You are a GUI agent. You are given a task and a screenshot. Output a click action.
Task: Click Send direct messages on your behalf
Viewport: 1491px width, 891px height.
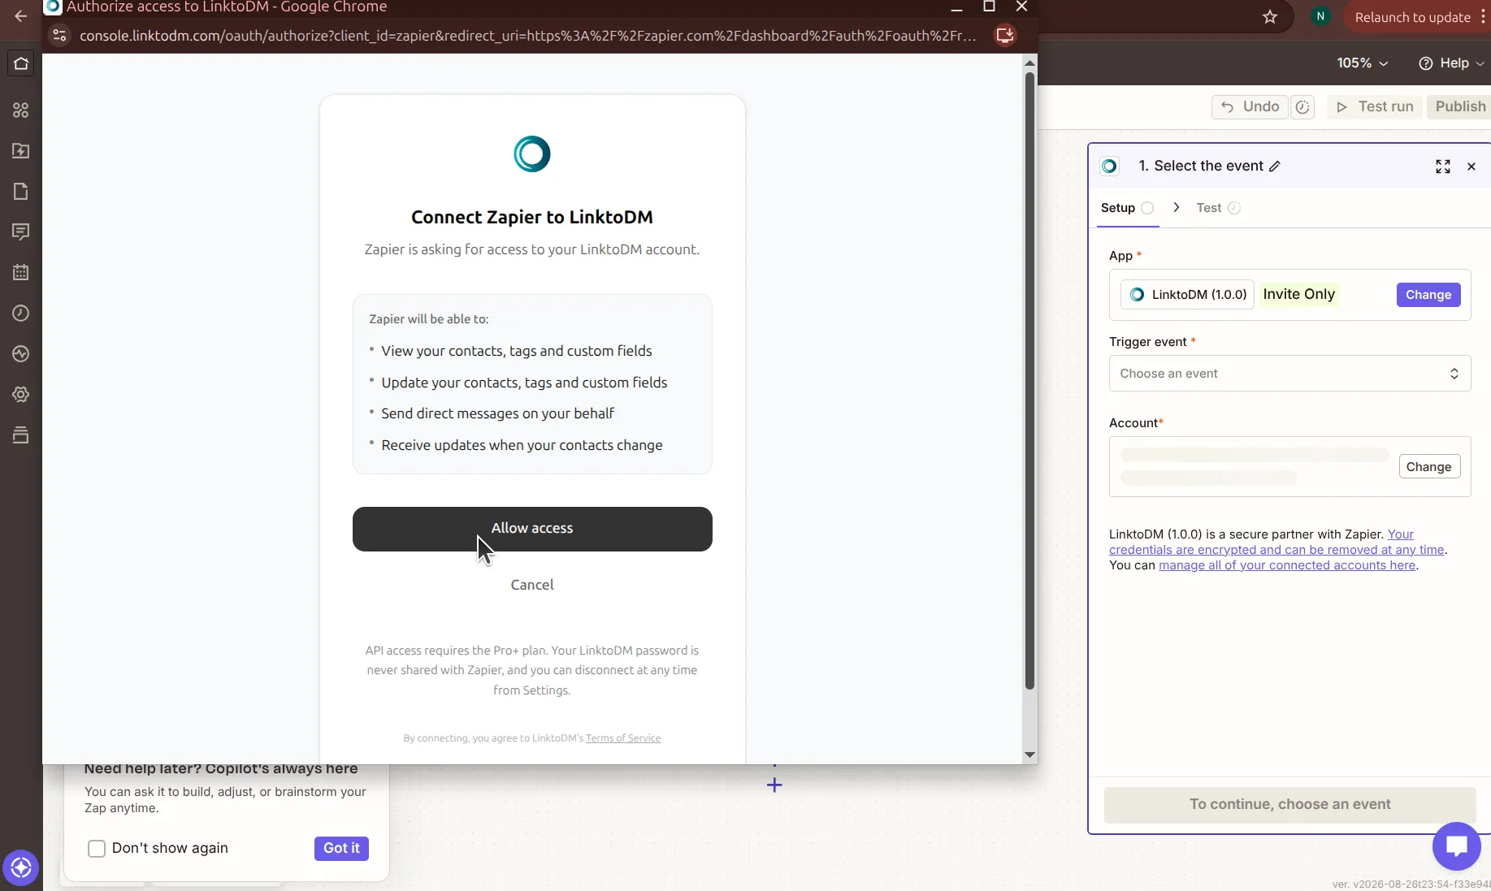497,414
